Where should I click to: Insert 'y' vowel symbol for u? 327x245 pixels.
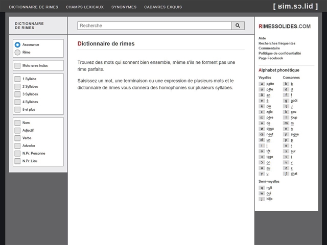[x=262, y=174]
